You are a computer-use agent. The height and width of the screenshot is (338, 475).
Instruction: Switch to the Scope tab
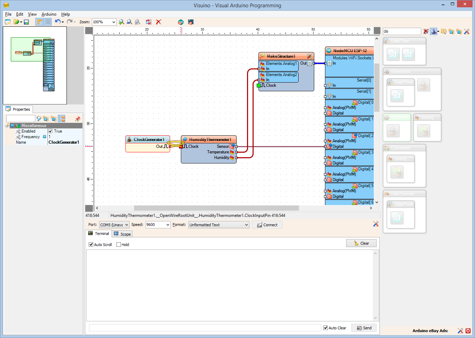tap(122, 234)
